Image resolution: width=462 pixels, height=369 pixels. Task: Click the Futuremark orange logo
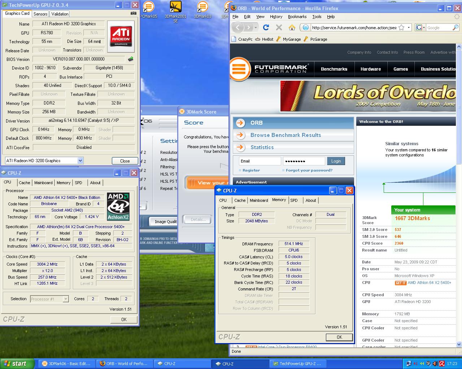[240, 69]
